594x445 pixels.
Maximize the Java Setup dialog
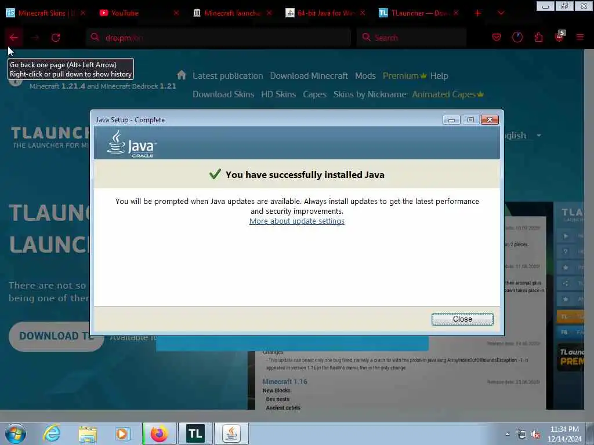tap(470, 120)
